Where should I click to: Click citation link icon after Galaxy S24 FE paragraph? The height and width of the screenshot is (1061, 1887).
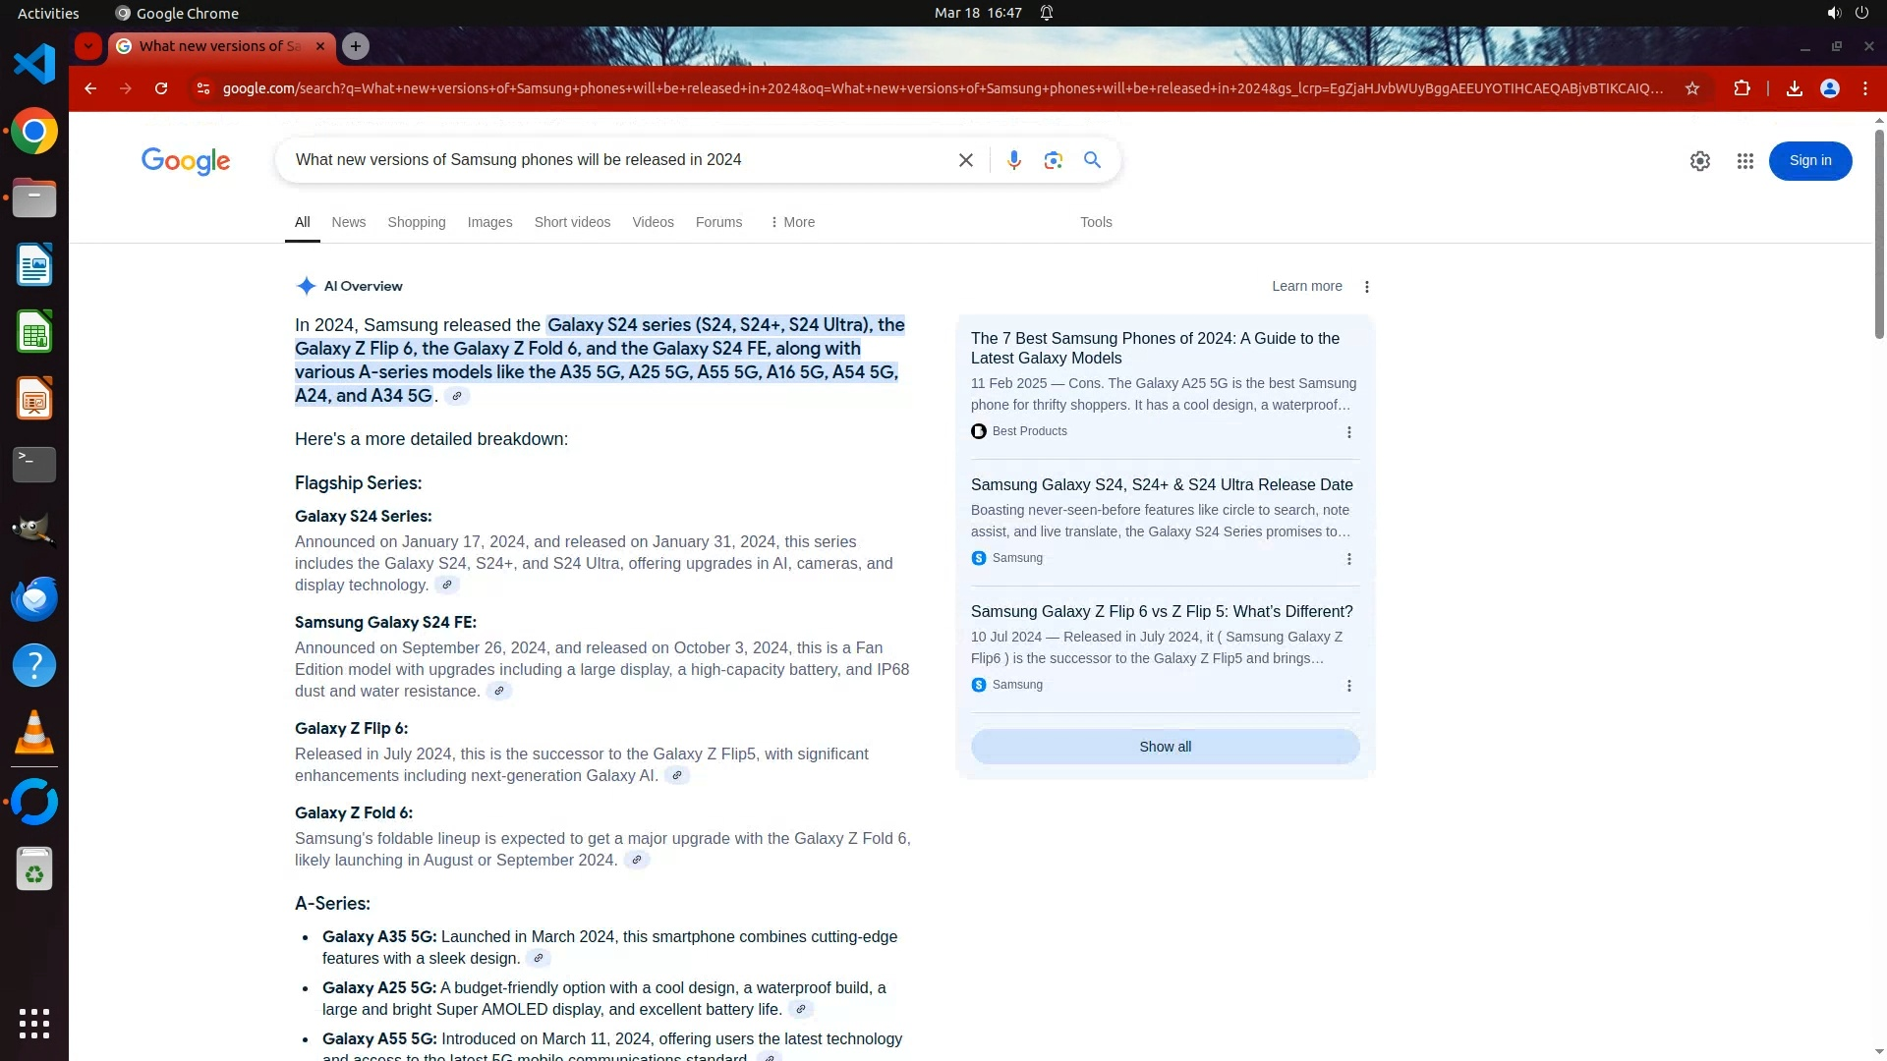click(499, 692)
